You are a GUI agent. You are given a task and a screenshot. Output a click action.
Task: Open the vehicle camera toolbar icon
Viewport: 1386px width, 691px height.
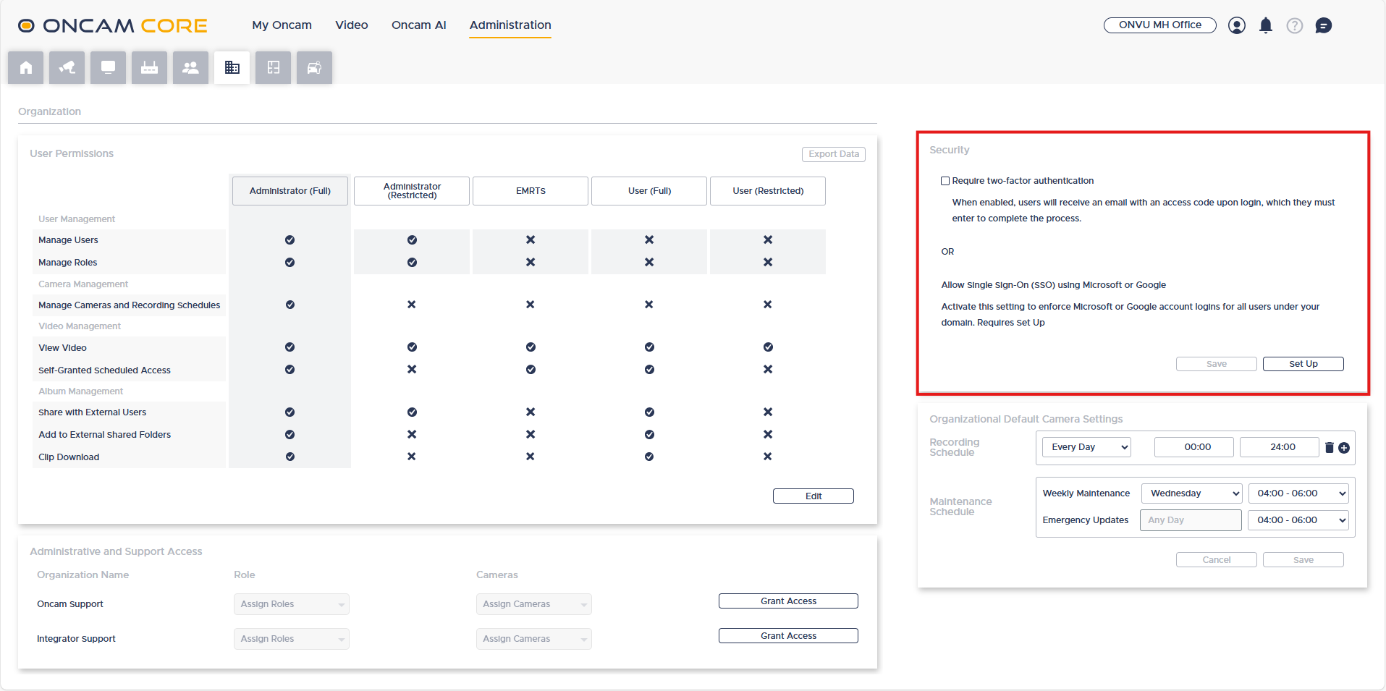tap(315, 68)
